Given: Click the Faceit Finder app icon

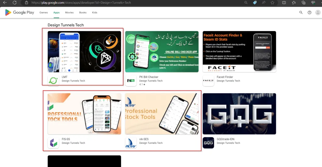Looking at the screenshot, I should [x=208, y=81].
